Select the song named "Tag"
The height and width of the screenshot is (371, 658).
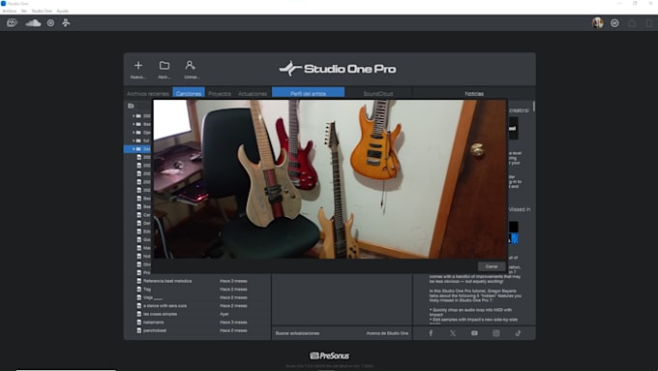tap(147, 289)
